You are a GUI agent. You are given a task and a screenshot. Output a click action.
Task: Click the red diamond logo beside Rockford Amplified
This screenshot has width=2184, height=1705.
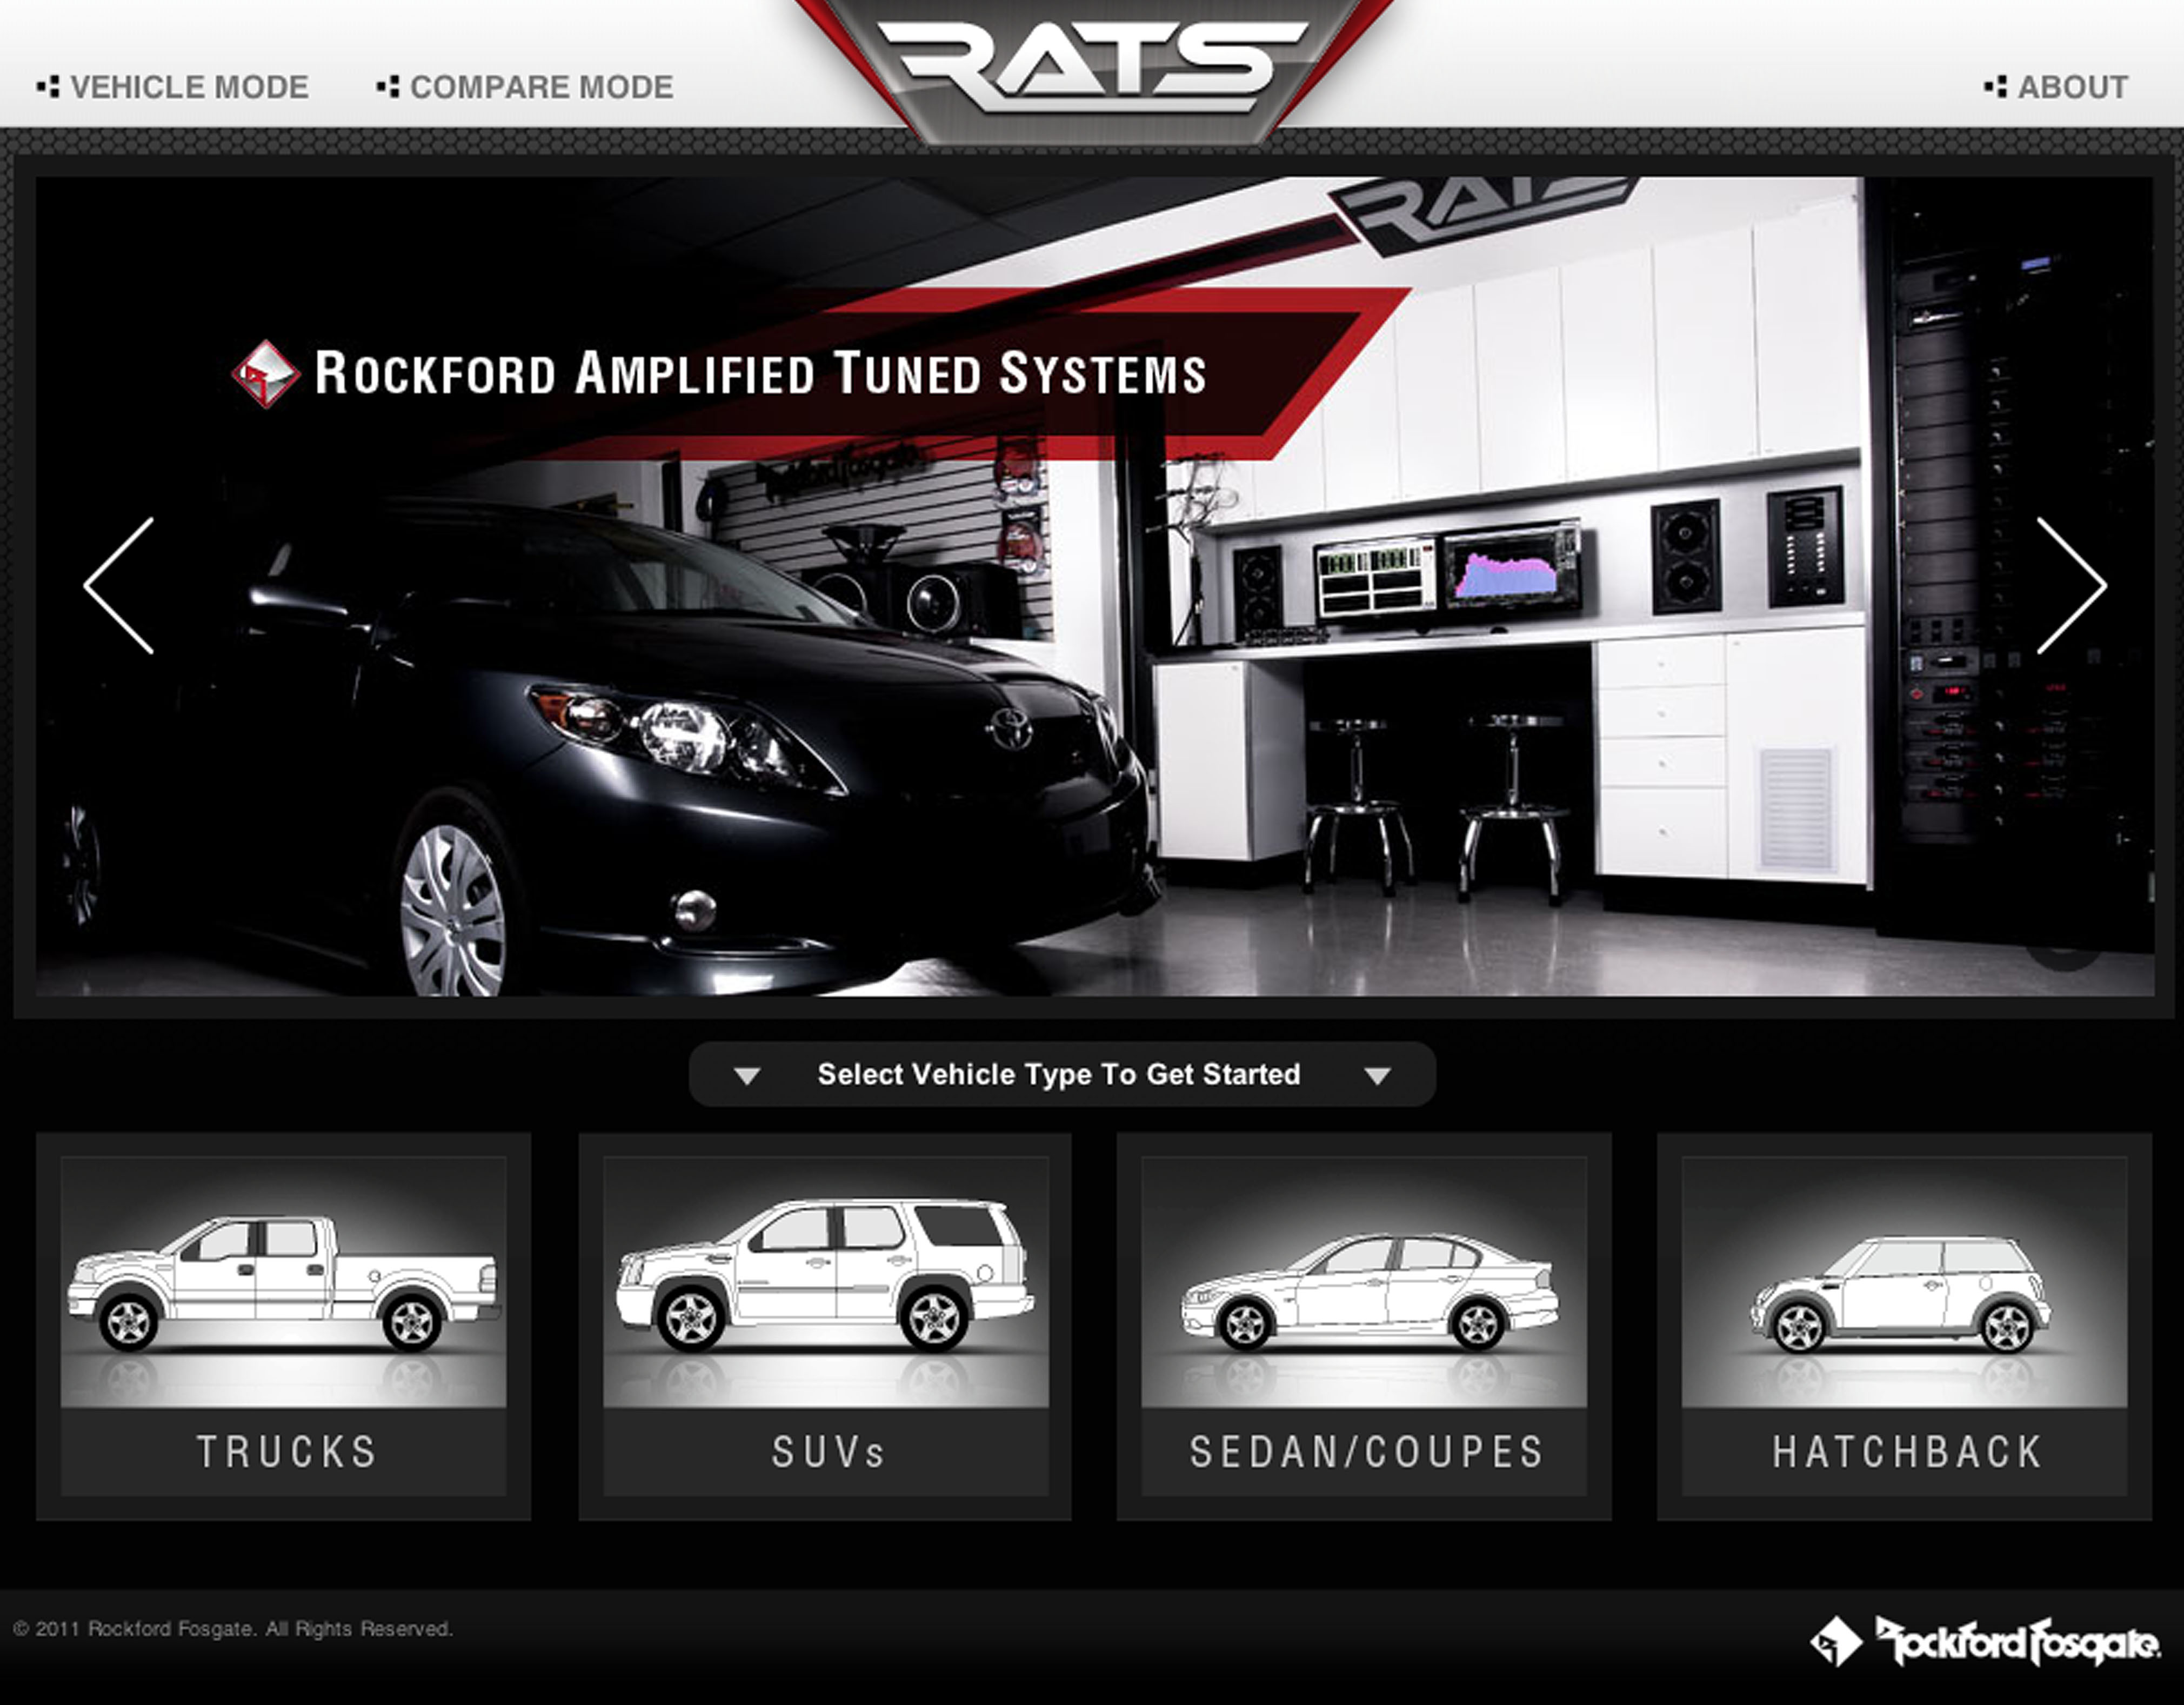pos(265,374)
